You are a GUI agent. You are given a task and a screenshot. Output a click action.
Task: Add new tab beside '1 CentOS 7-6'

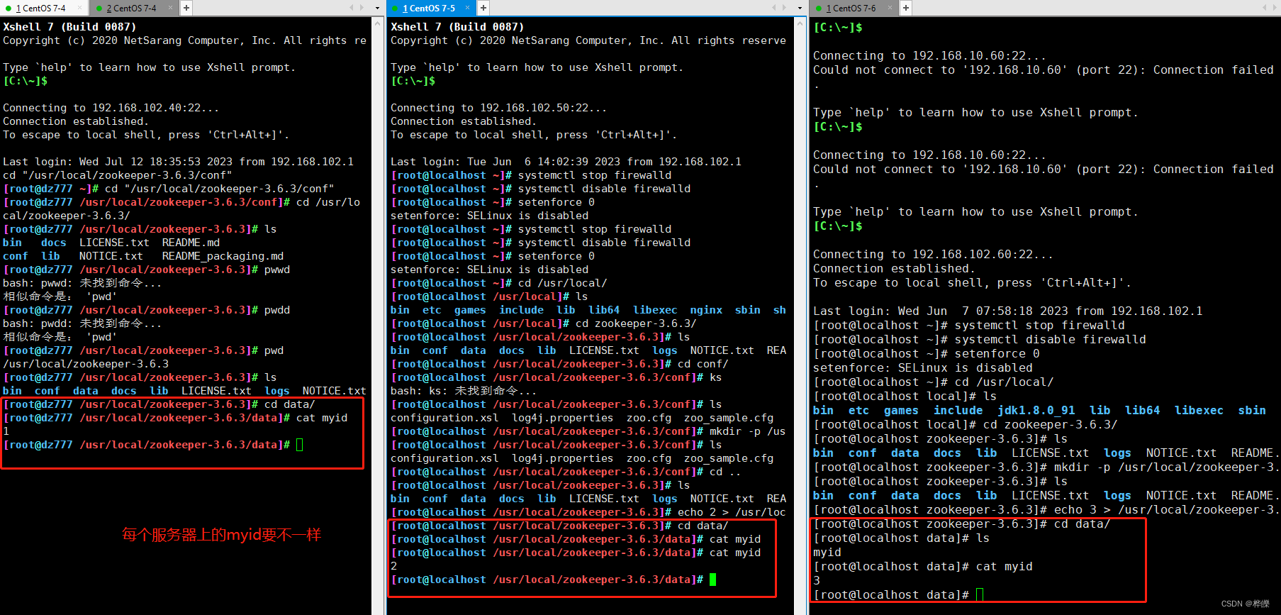pyautogui.click(x=906, y=8)
